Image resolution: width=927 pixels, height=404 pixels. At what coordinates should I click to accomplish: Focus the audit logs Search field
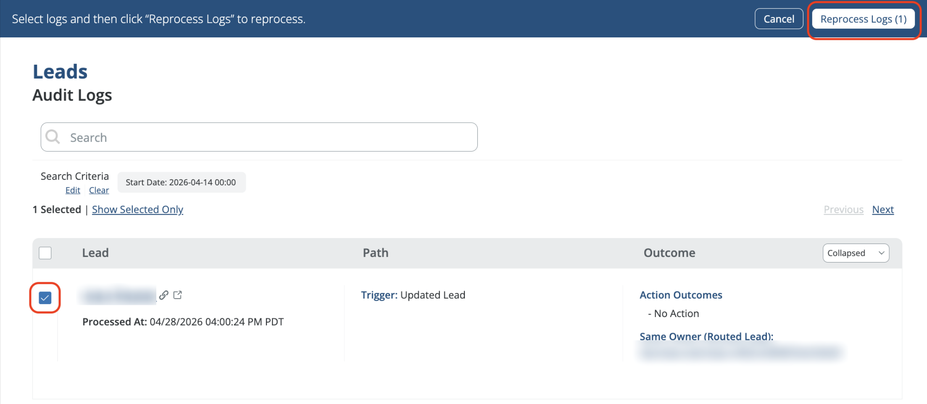[269, 137]
